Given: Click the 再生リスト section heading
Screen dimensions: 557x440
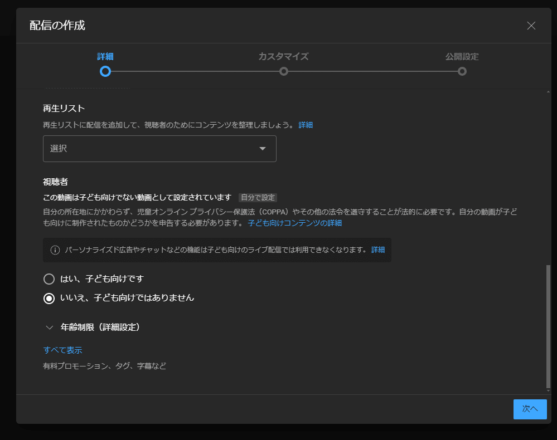Looking at the screenshot, I should [64, 109].
